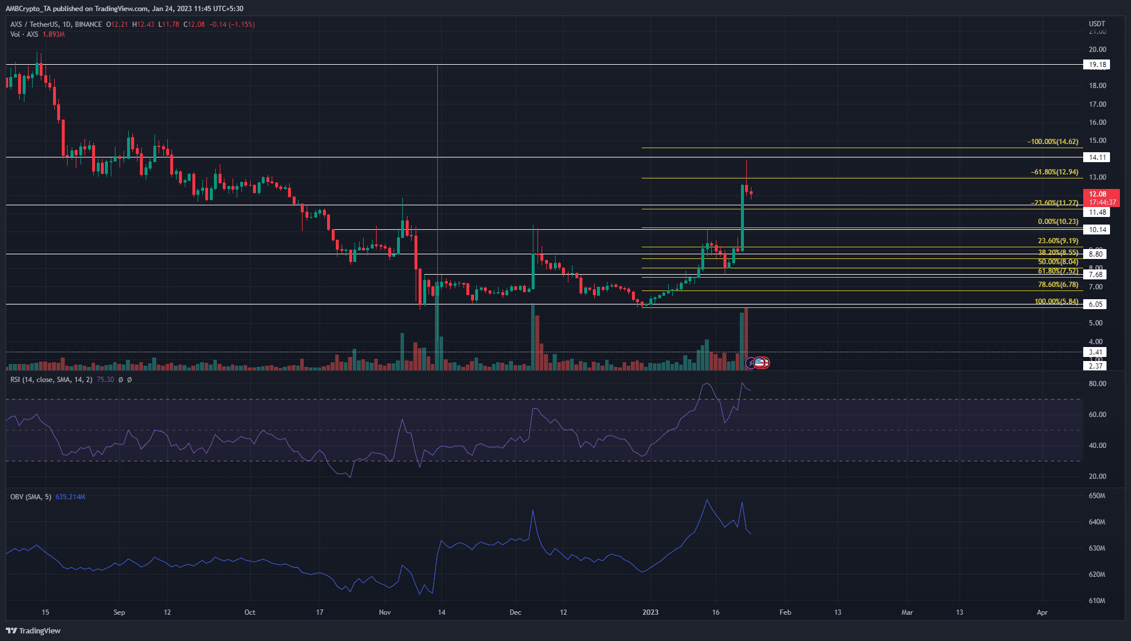Click the open price value O12.21
1131x641 pixels.
coord(117,24)
